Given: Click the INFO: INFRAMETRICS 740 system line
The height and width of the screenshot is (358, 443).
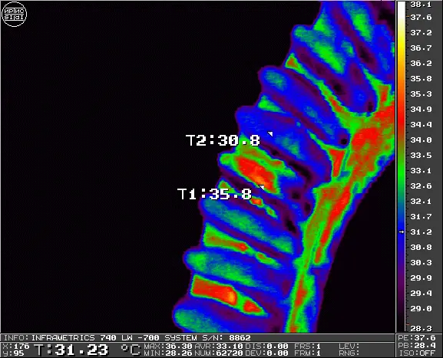Looking at the screenshot, I should tap(127, 338).
